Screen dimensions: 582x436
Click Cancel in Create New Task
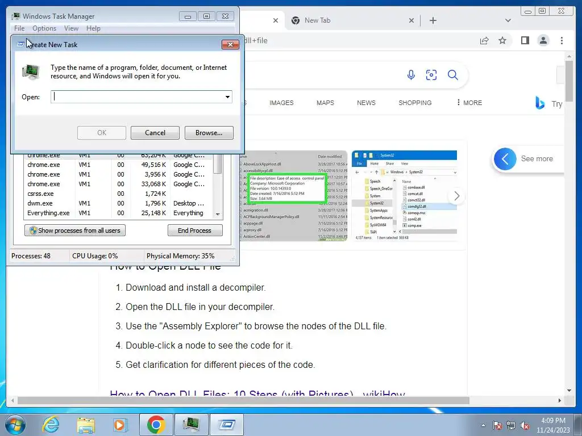click(155, 133)
